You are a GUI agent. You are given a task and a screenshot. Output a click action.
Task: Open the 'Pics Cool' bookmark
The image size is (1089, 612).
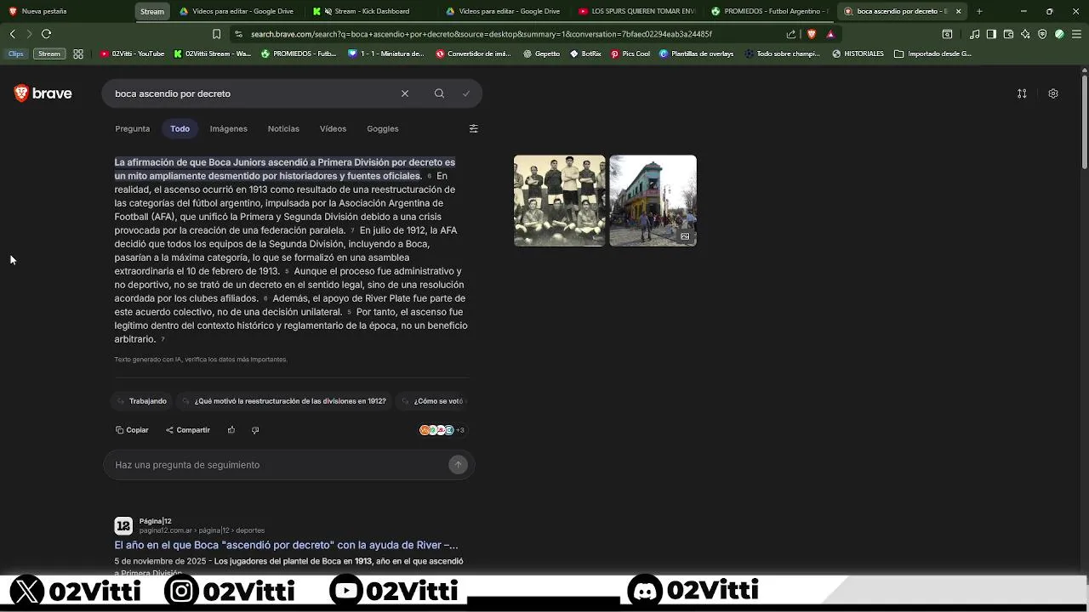click(630, 54)
